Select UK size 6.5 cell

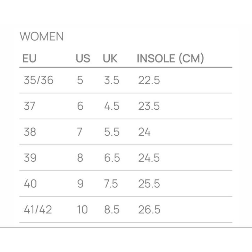[112, 158]
